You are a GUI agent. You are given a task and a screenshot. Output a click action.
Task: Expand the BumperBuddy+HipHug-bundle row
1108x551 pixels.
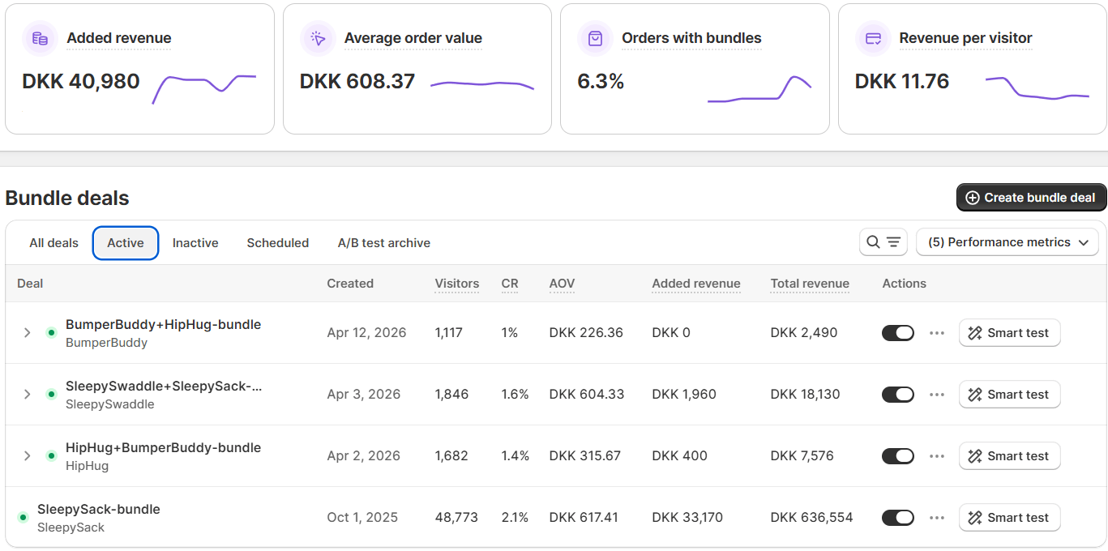[27, 333]
